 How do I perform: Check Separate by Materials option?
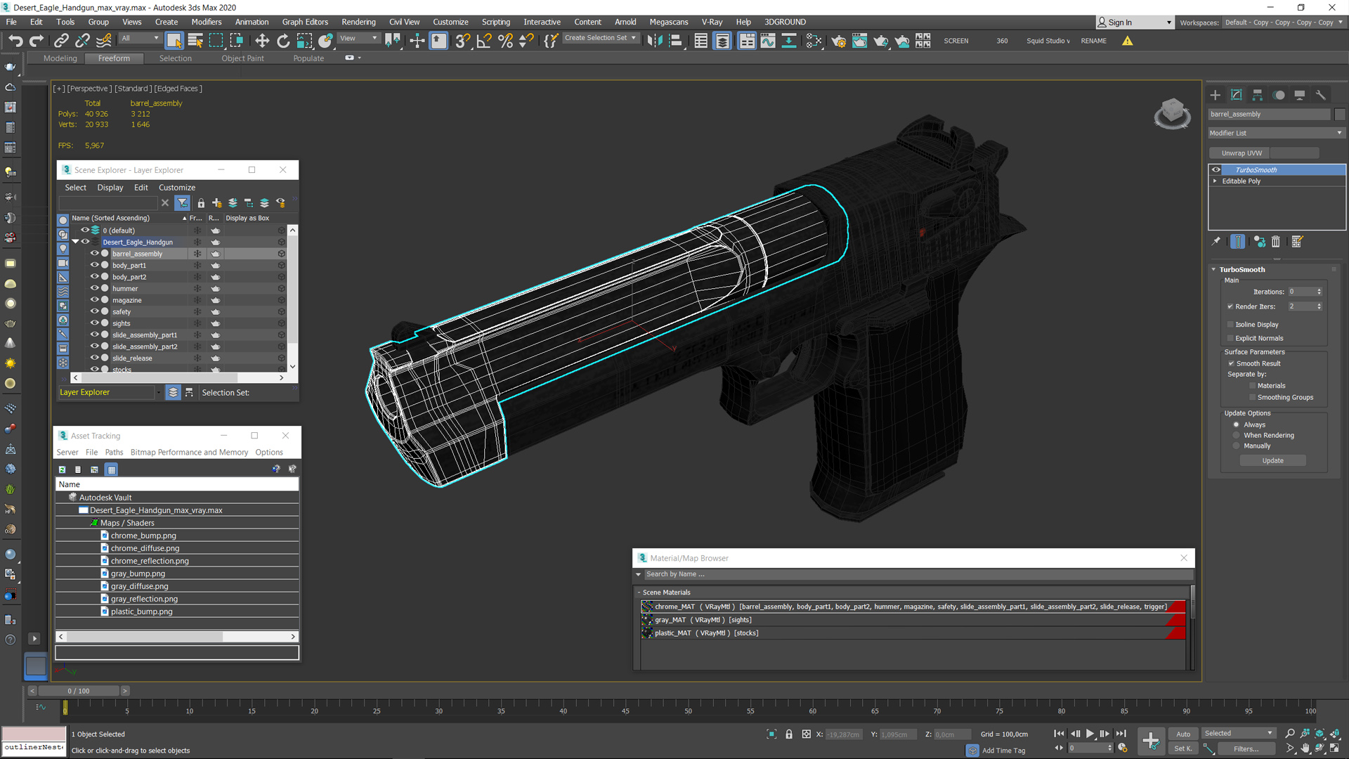pyautogui.click(x=1252, y=386)
